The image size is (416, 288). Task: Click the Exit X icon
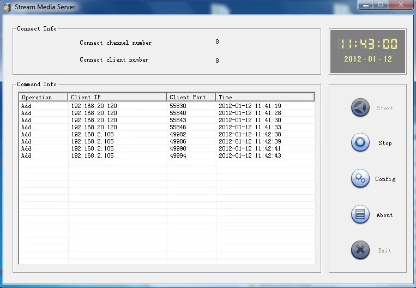tap(360, 250)
